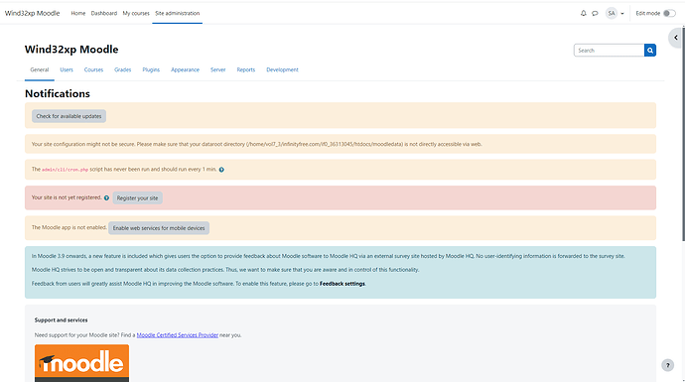Click 'Your site is not yet registered' text
The width and height of the screenshot is (685, 382).
pyautogui.click(x=67, y=197)
